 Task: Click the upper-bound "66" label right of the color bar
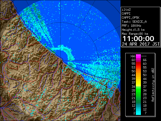(145, 60)
